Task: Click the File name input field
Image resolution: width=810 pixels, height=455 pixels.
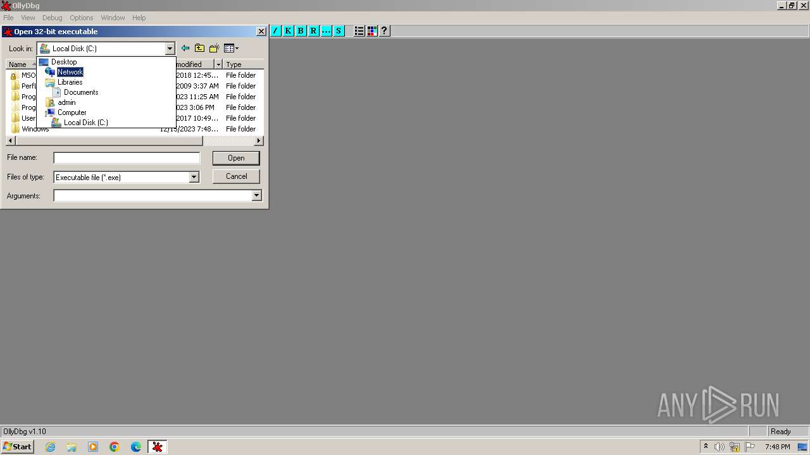Action: tap(127, 158)
